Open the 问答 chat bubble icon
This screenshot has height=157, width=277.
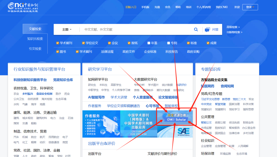pyautogui.click(x=207, y=30)
